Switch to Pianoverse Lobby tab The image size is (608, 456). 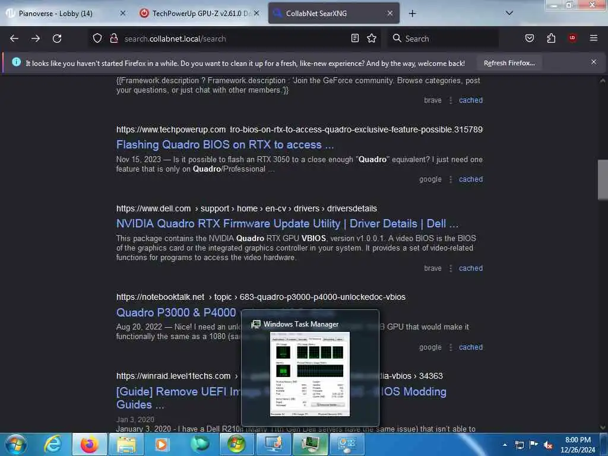pyautogui.click(x=56, y=14)
